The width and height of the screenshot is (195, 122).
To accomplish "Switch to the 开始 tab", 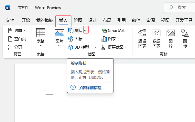I will [26, 20].
